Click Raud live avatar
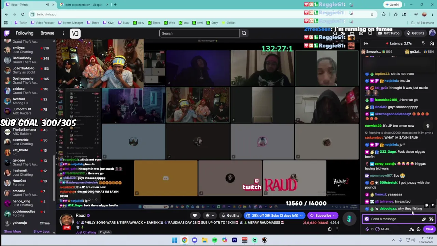Viewport: 437px width, 246px height. (x=67, y=221)
